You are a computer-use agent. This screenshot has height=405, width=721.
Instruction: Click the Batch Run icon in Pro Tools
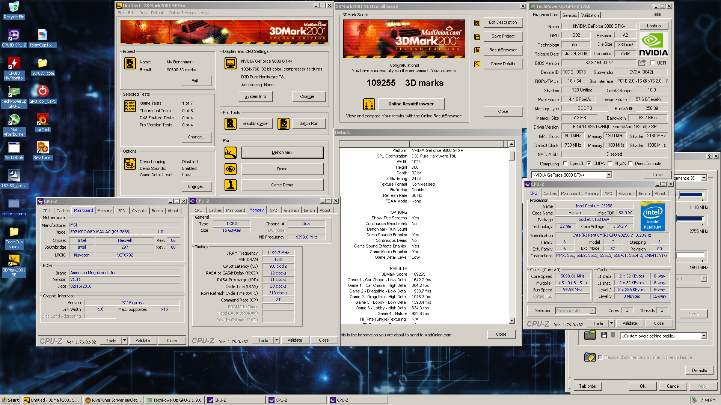coord(284,123)
